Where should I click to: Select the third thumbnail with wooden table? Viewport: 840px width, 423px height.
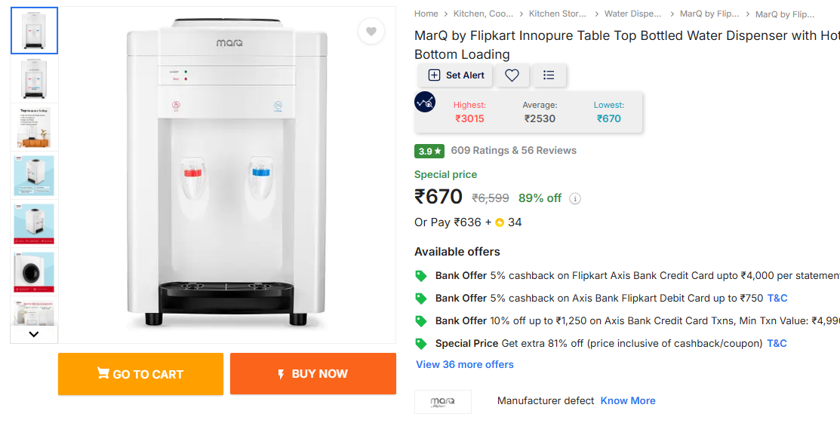[34, 128]
